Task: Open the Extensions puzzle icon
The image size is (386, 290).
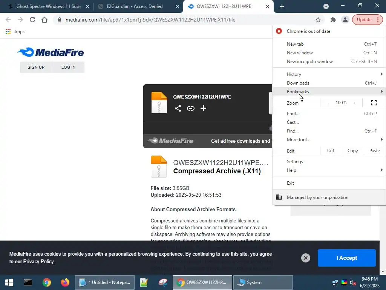Action: click(x=333, y=20)
